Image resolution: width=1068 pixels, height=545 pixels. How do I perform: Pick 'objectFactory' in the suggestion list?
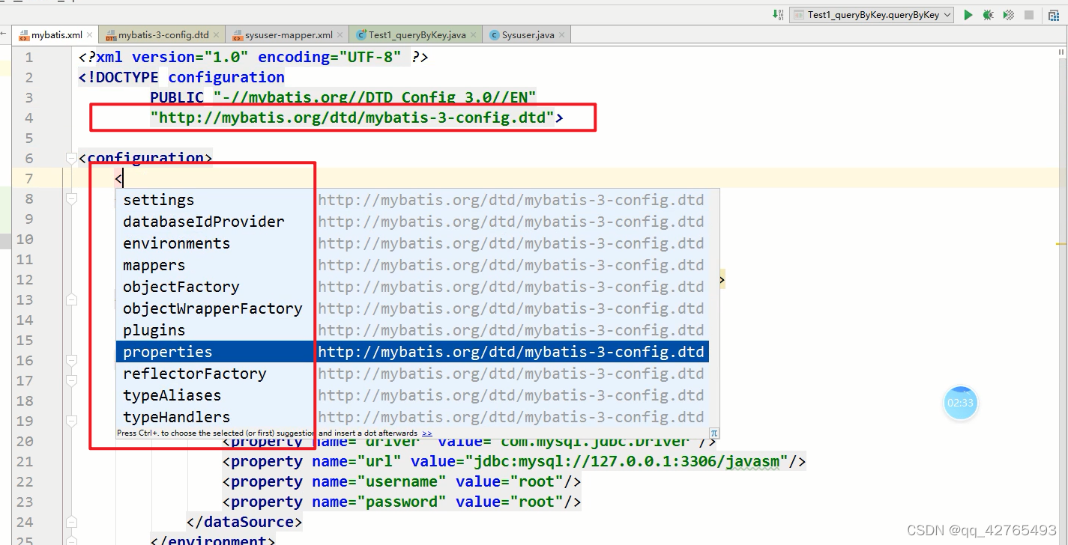(x=412, y=287)
